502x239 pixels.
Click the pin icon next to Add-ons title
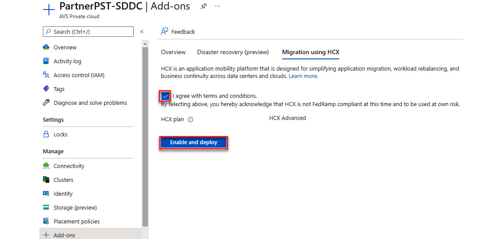tap(203, 6)
